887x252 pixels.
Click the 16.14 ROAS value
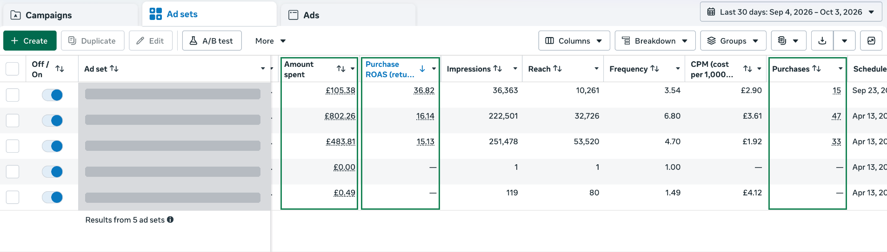425,116
